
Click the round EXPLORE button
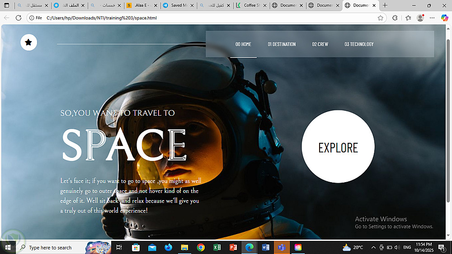[338, 146]
